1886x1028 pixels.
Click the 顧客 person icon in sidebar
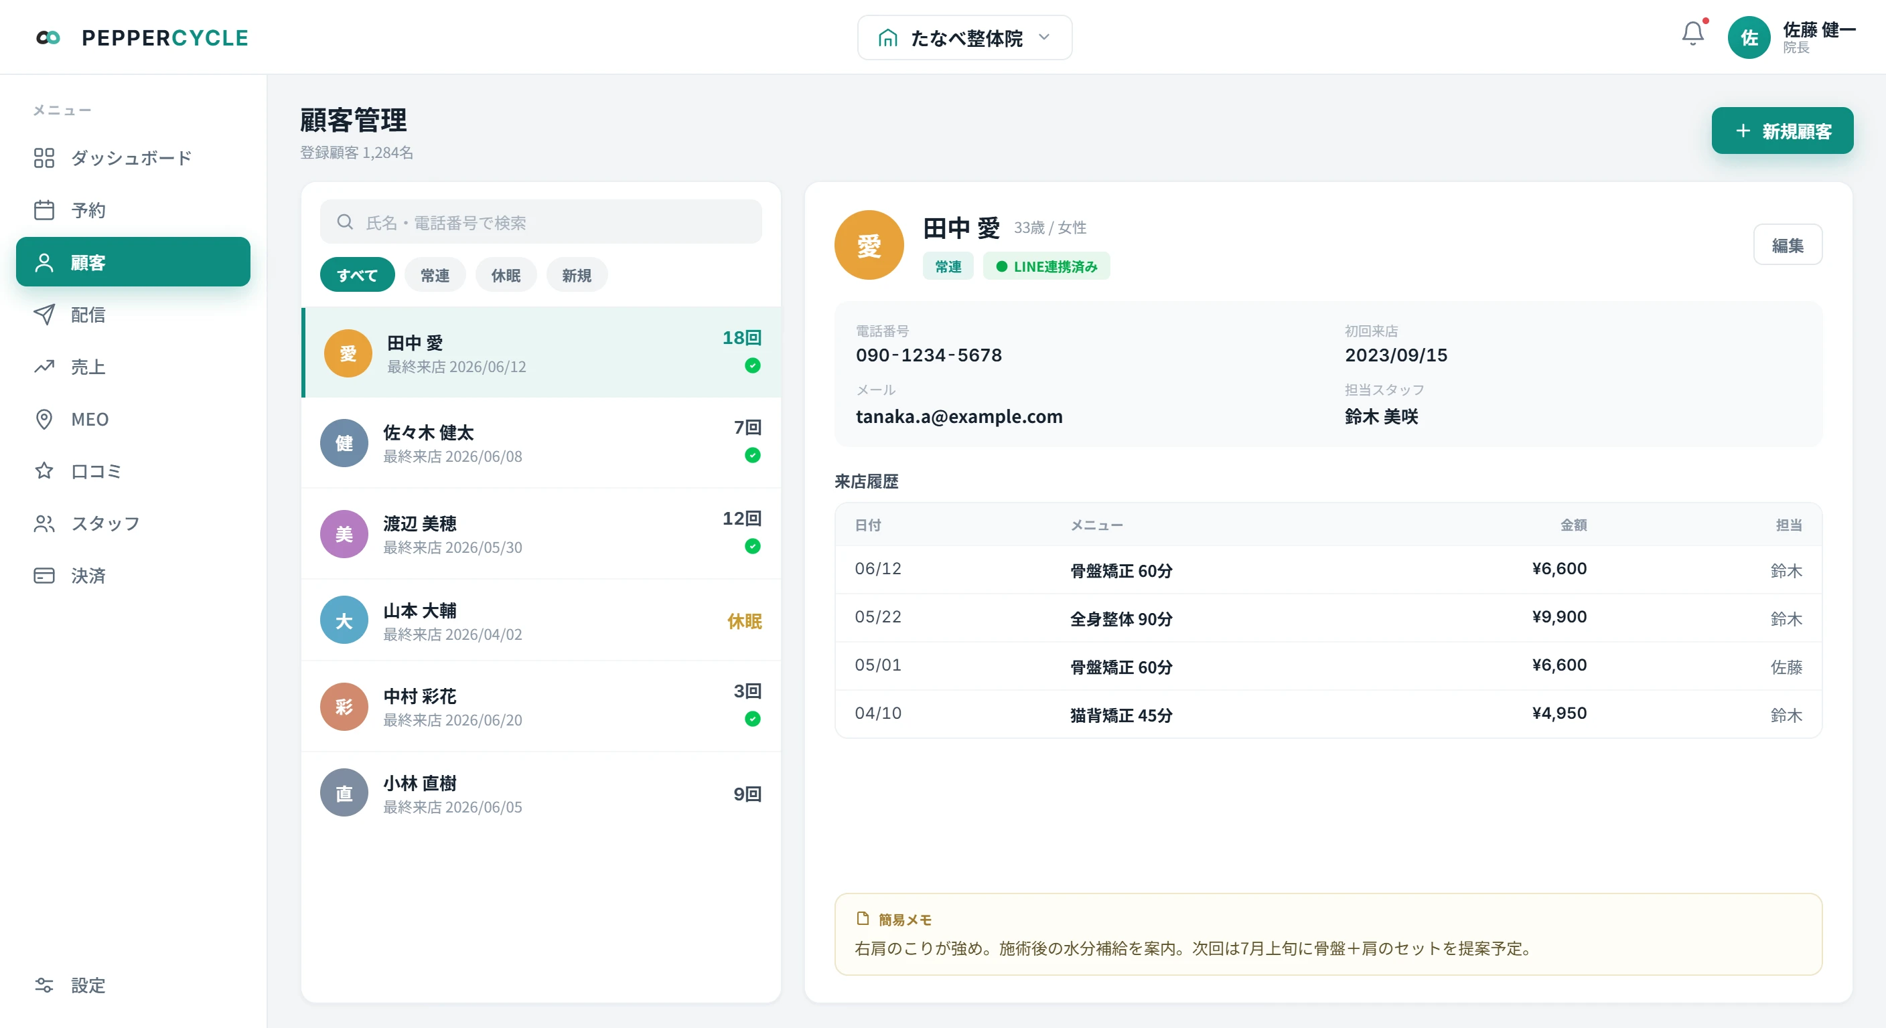pyautogui.click(x=44, y=262)
